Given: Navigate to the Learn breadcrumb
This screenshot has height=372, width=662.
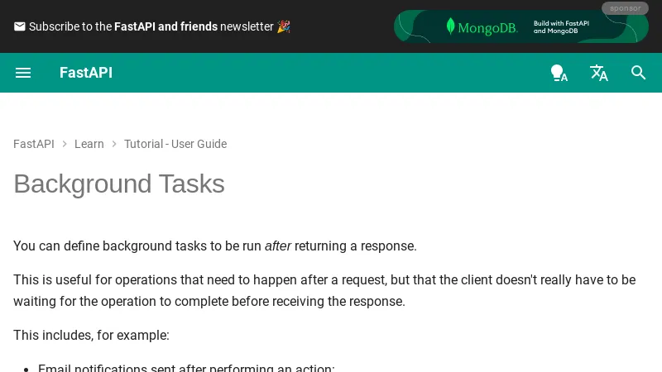Looking at the screenshot, I should coord(89,144).
